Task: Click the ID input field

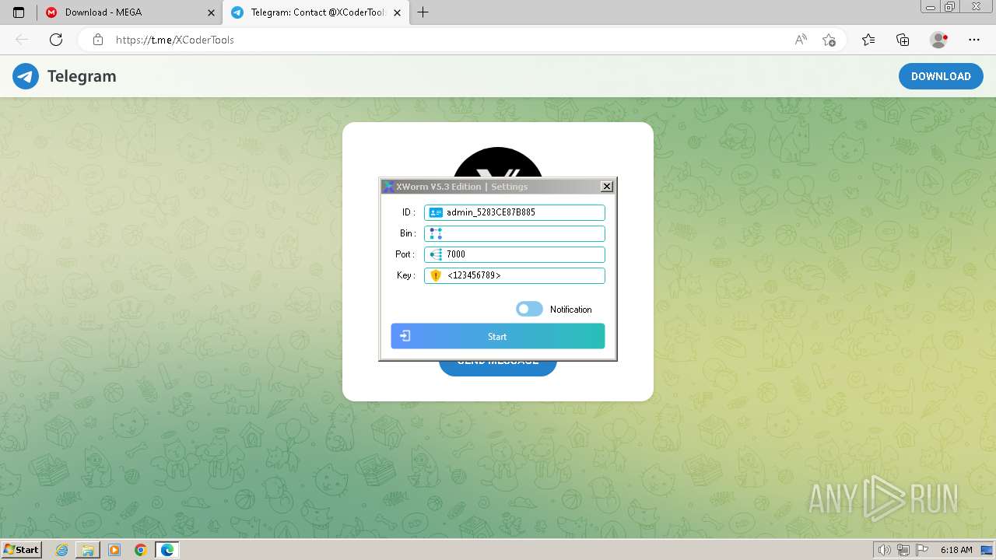Action: [x=514, y=212]
